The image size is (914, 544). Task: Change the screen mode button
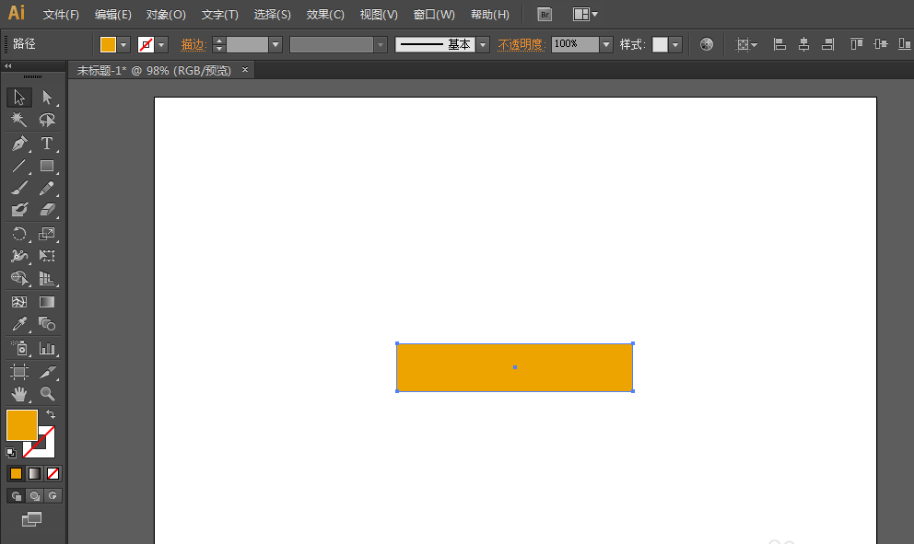32,519
